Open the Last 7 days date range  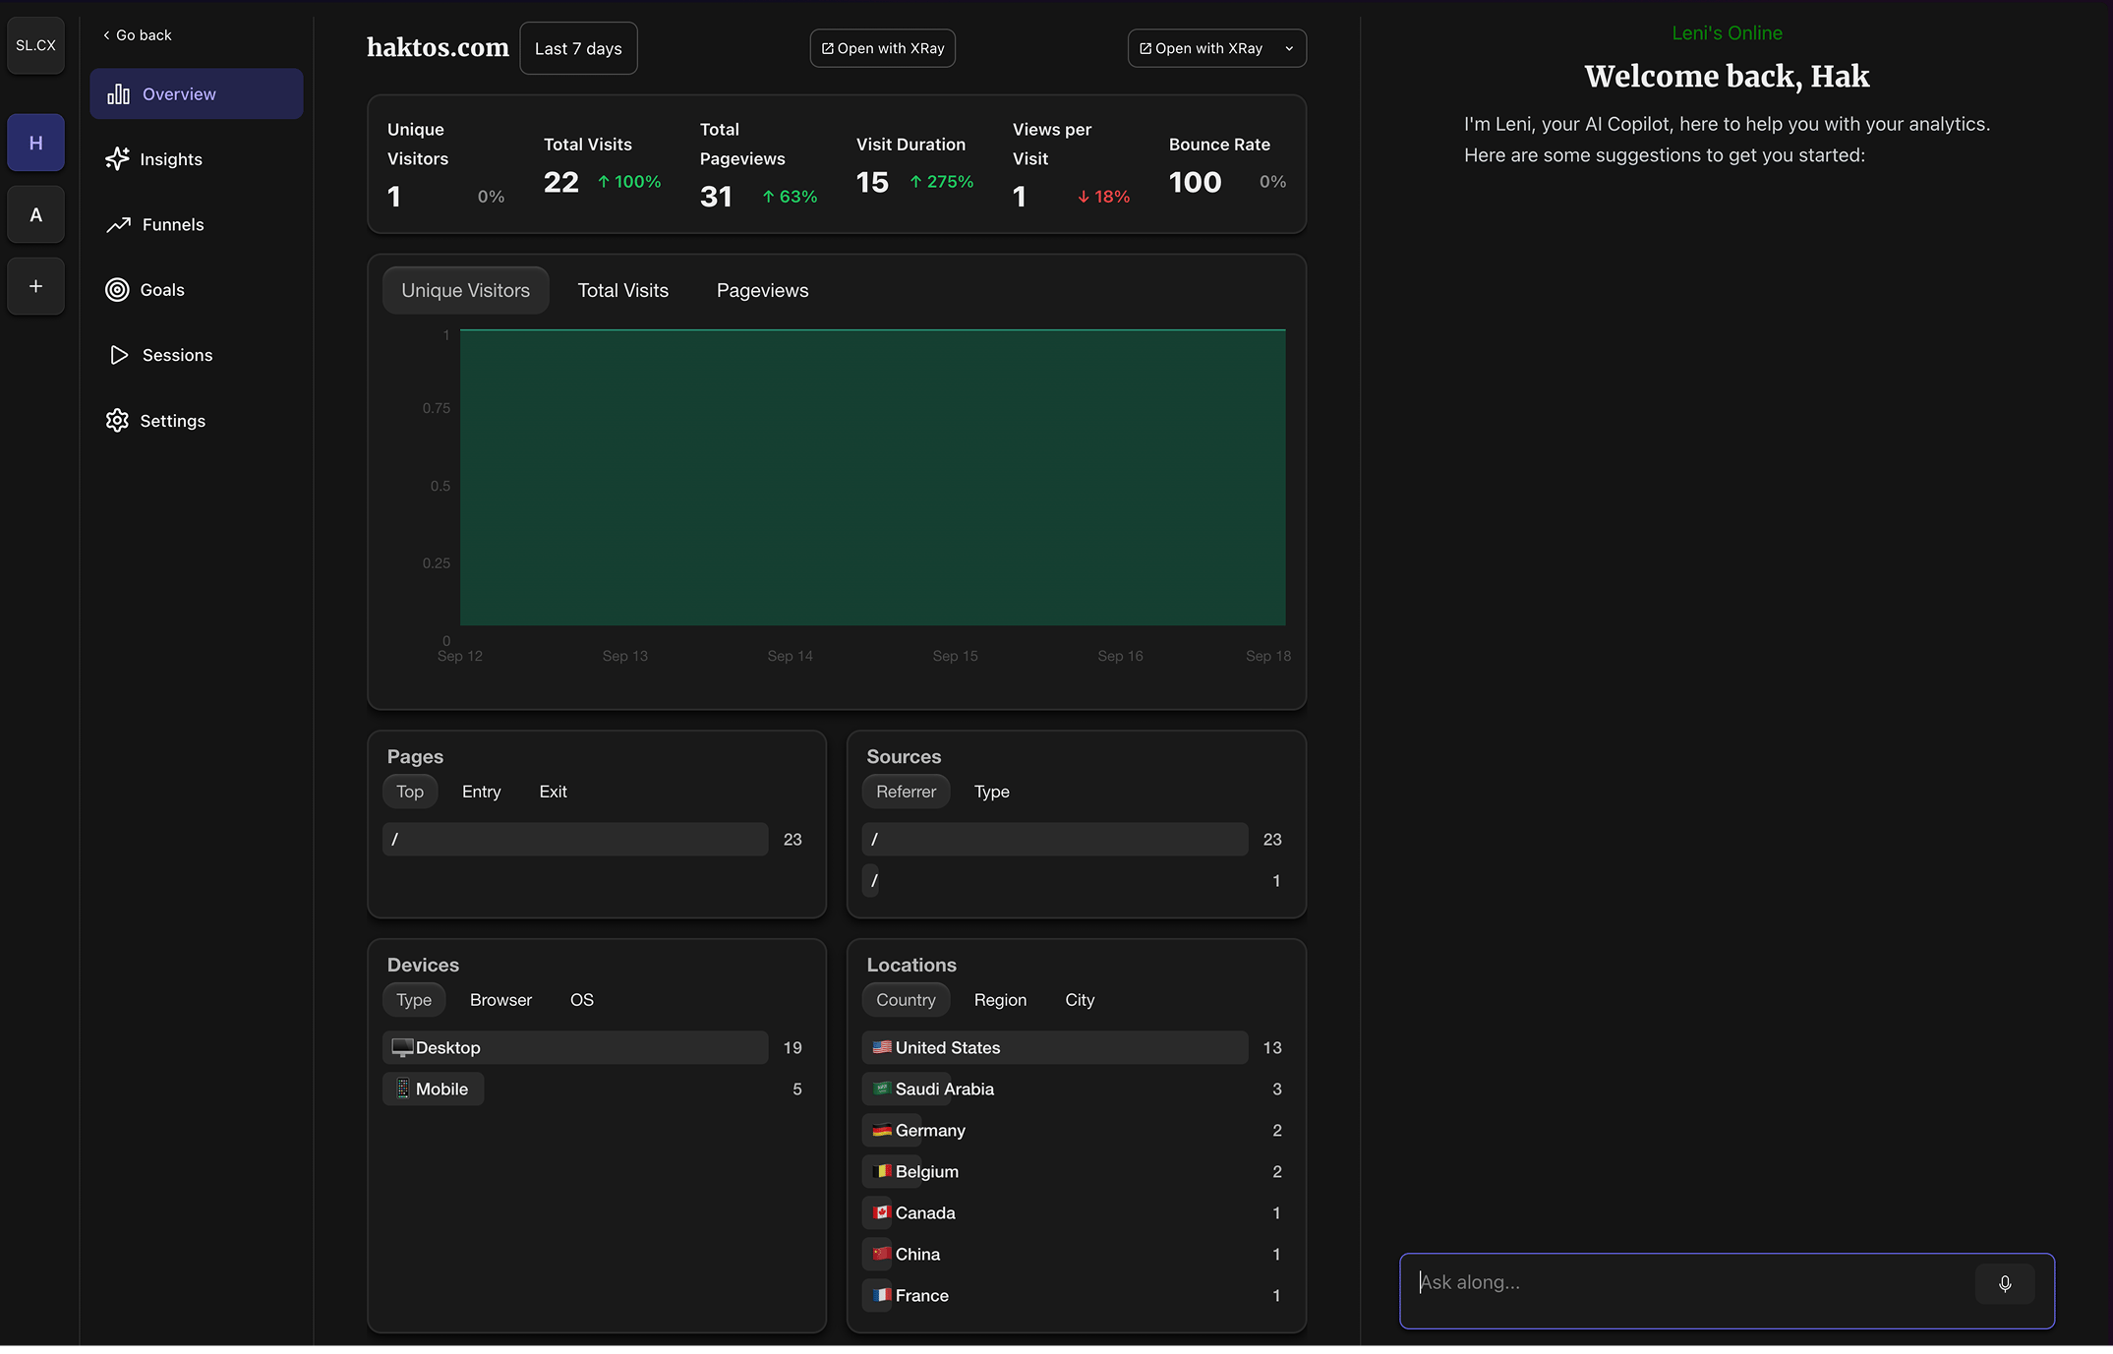[578, 48]
